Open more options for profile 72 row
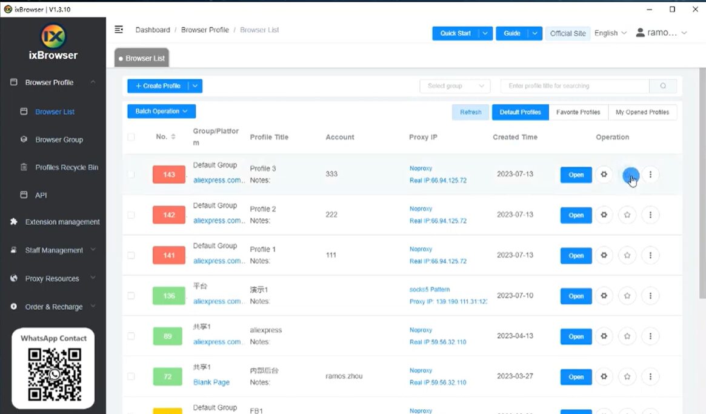This screenshot has height=414, width=706. [x=650, y=376]
